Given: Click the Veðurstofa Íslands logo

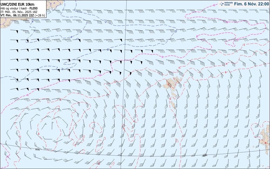Looking at the screenshot, I should pos(226,4).
